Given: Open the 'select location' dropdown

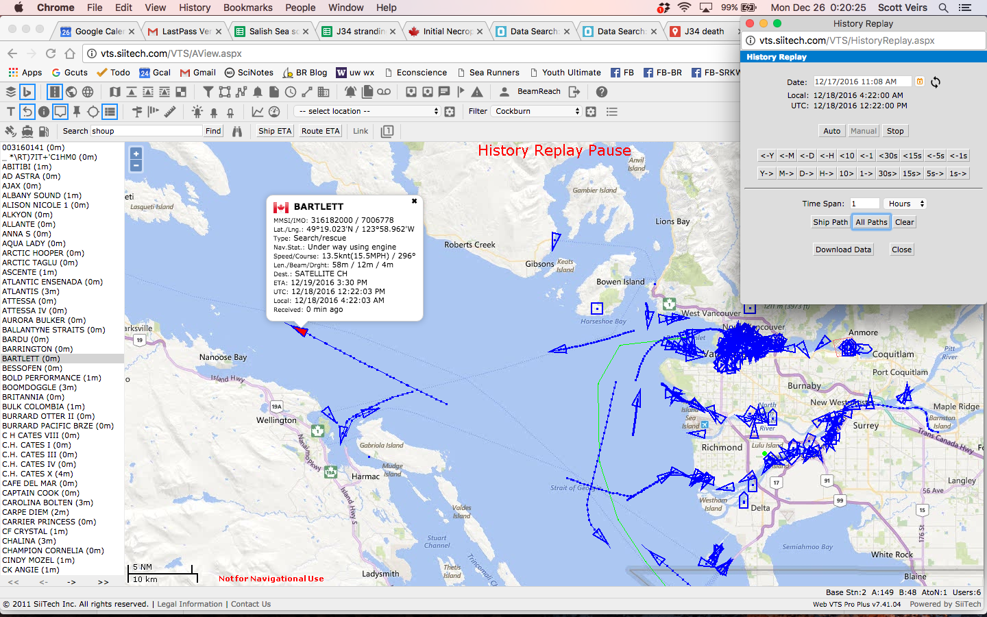Looking at the screenshot, I should coord(367,111).
